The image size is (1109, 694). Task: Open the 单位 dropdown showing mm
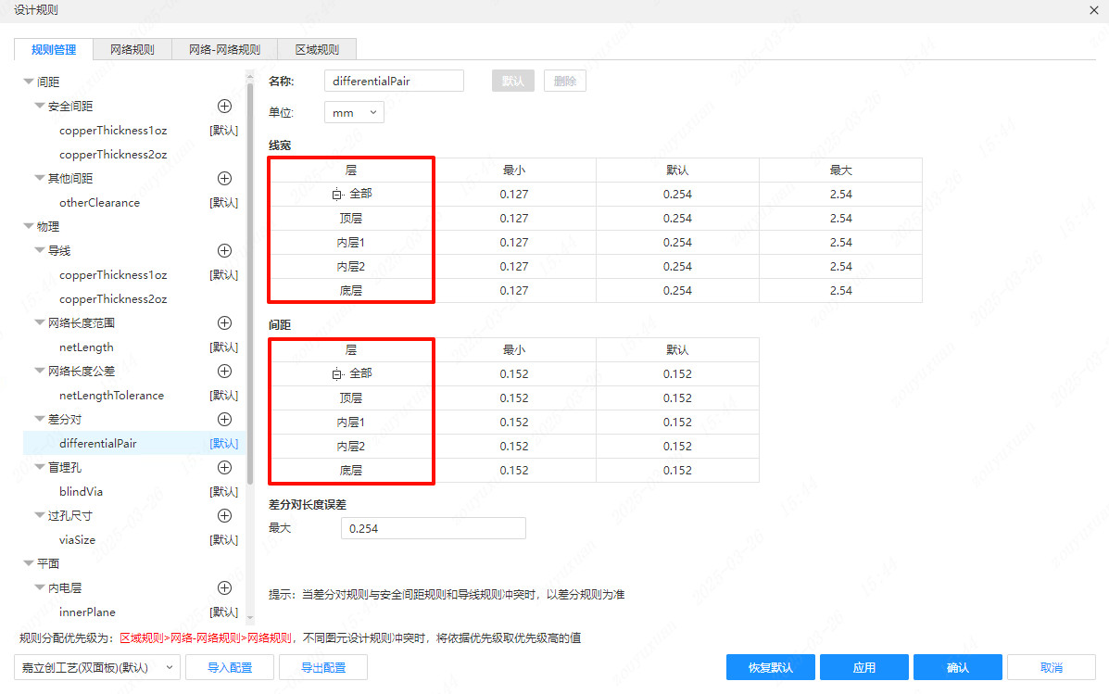[x=354, y=111]
